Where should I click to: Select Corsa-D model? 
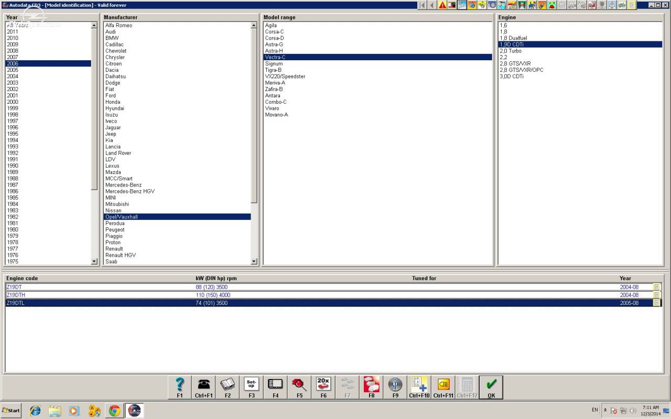tap(378, 38)
